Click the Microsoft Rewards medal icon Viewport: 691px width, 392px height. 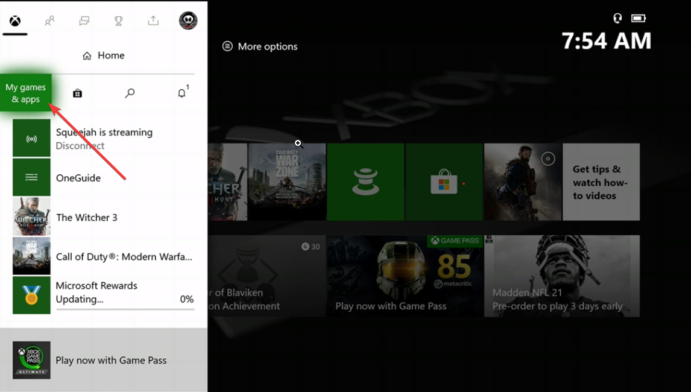pos(31,295)
